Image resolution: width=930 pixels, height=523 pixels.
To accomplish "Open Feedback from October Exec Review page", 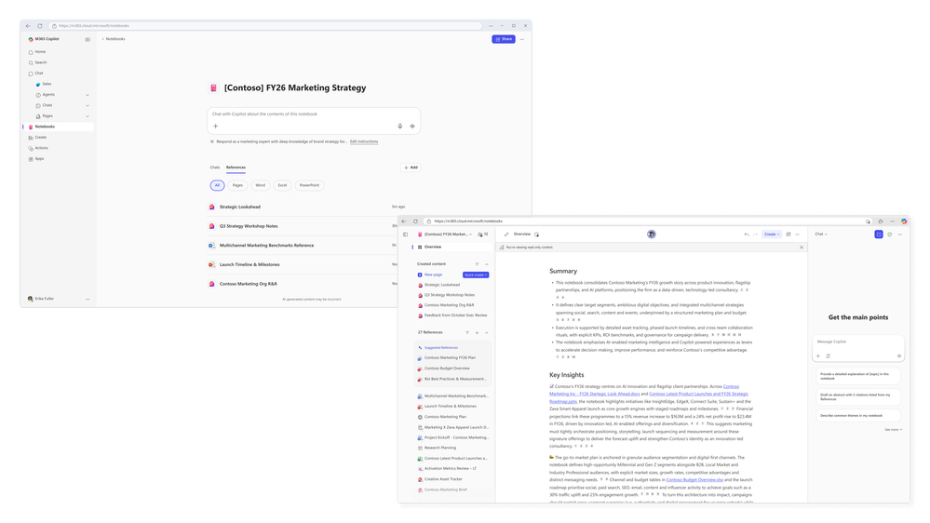I will tap(455, 315).
